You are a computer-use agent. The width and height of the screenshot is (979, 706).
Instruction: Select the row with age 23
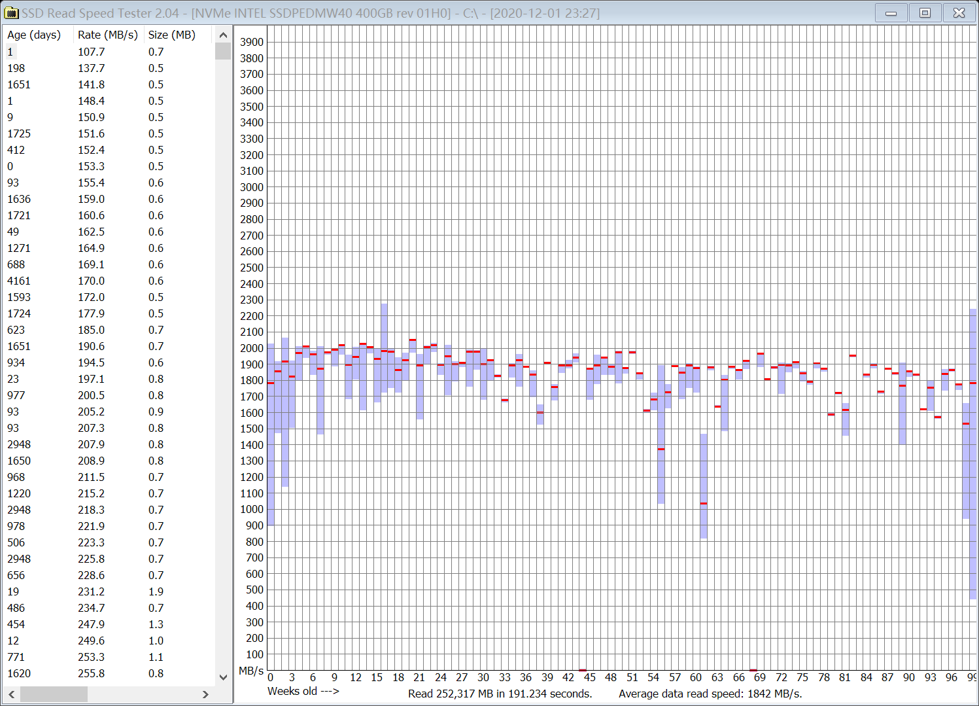pyautogui.click(x=109, y=379)
